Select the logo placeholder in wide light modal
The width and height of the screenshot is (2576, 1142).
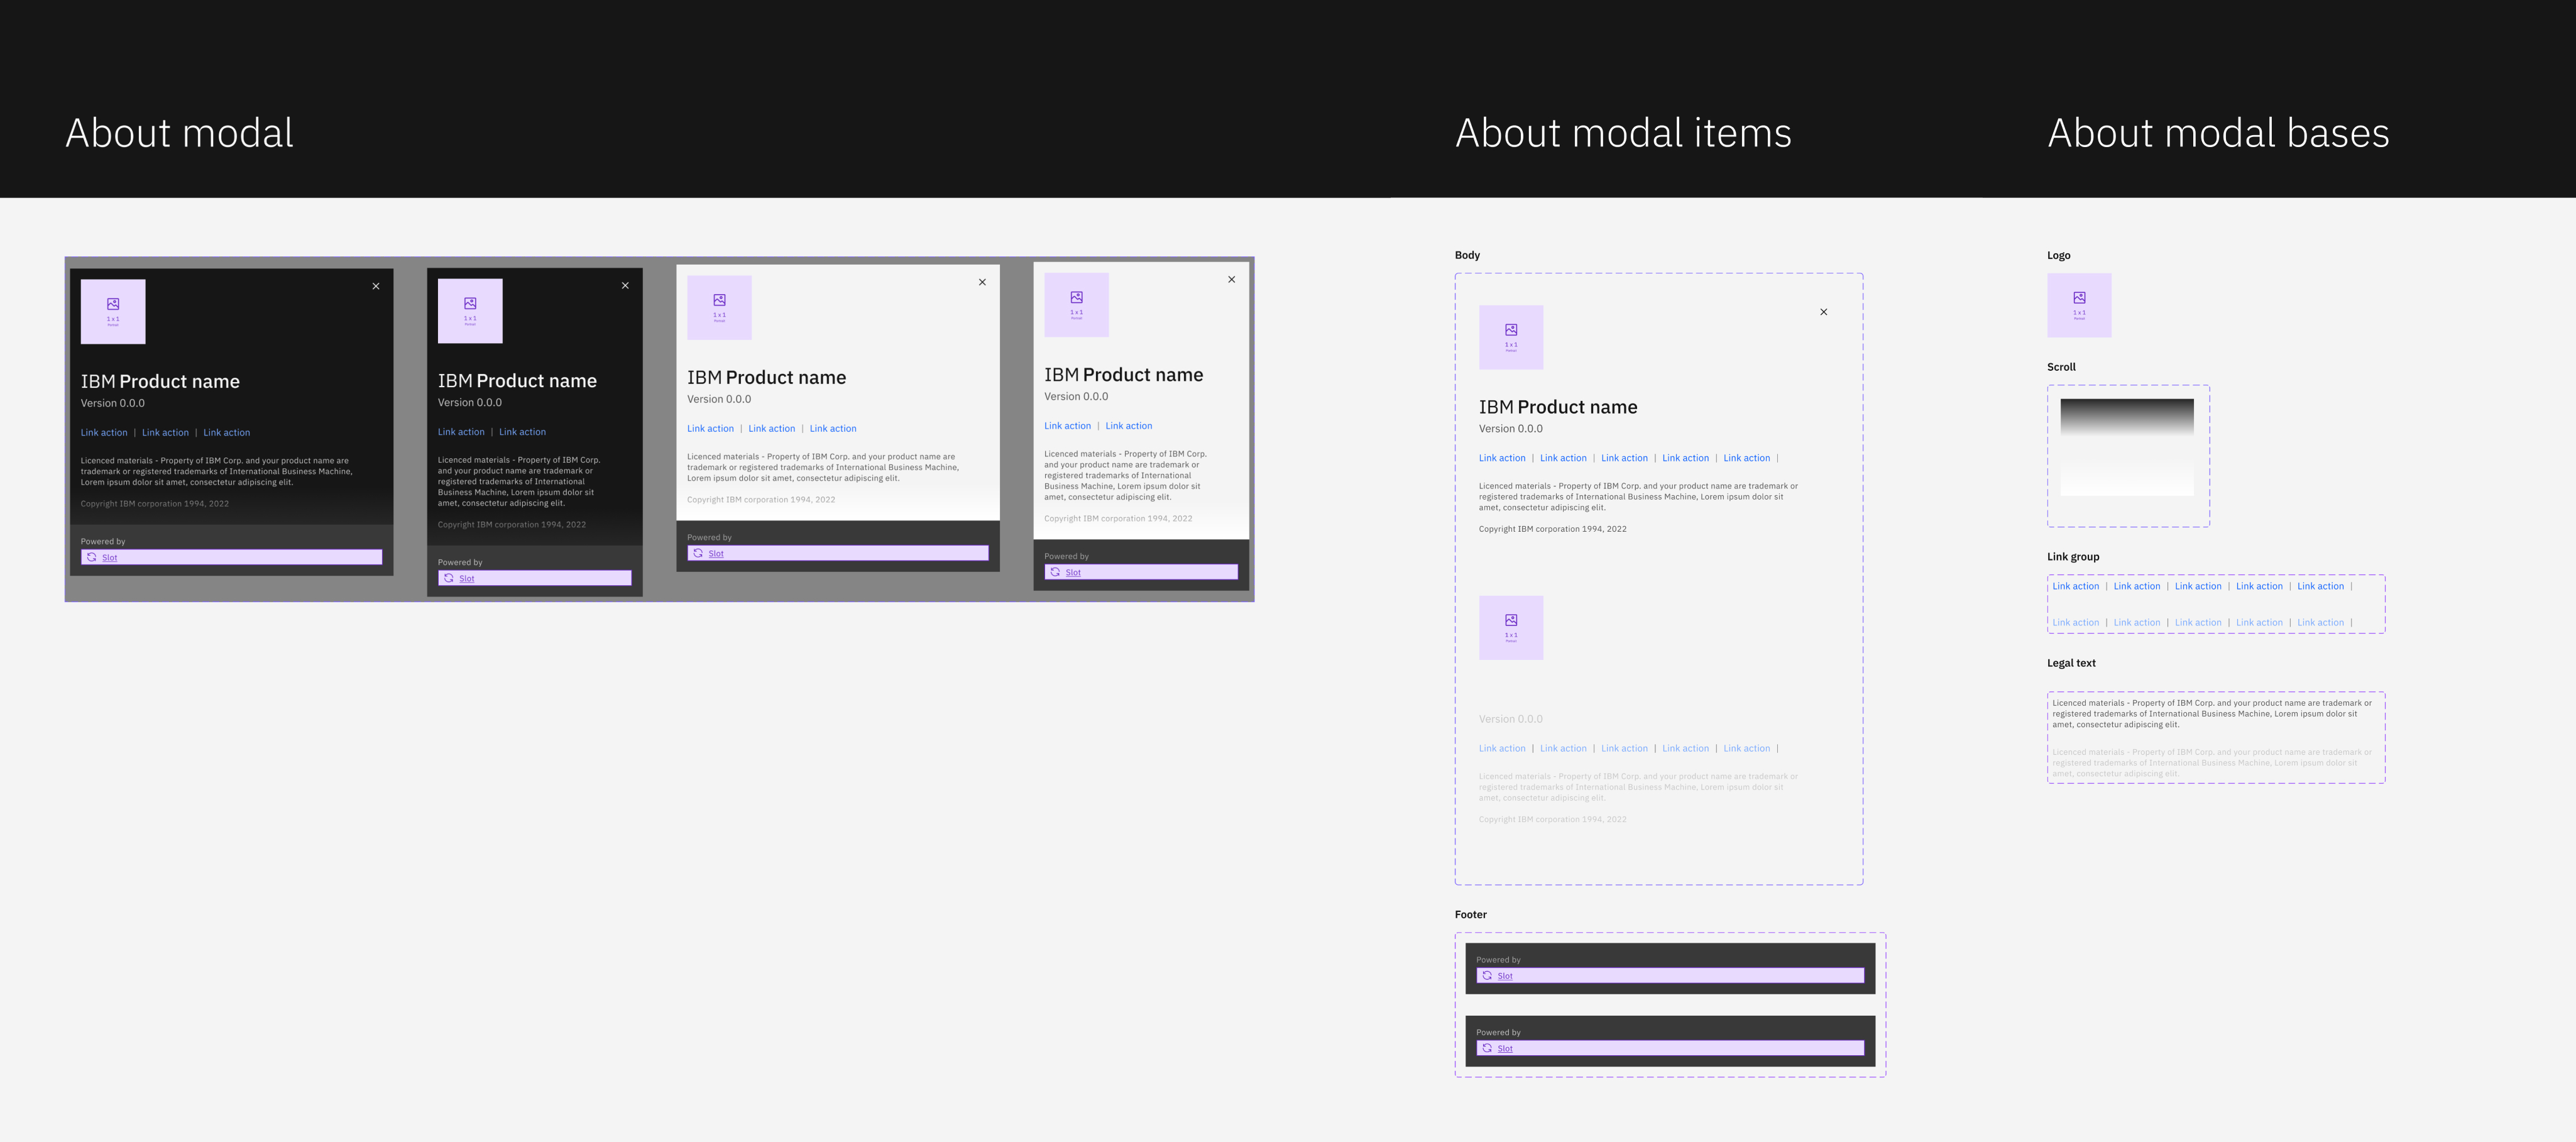(719, 308)
